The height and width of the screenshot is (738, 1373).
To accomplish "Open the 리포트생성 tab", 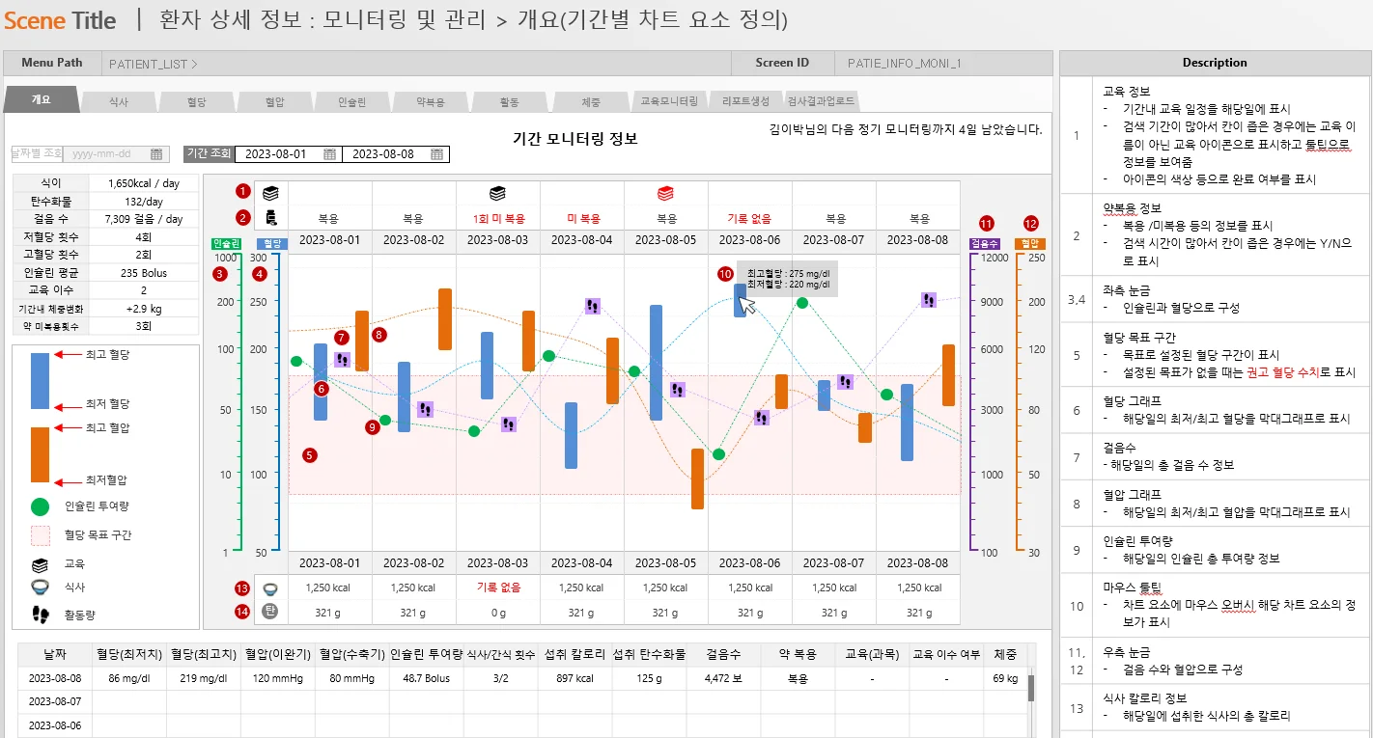I will (746, 101).
